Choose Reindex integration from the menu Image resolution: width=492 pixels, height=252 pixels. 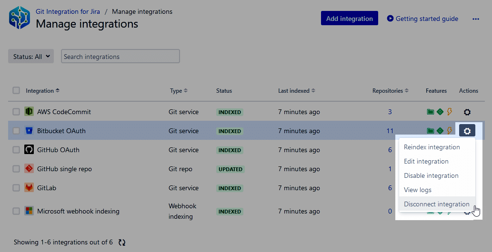(437, 147)
